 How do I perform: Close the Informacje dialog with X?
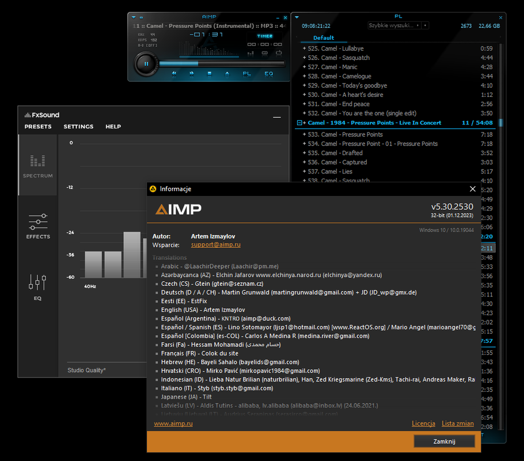pos(473,189)
